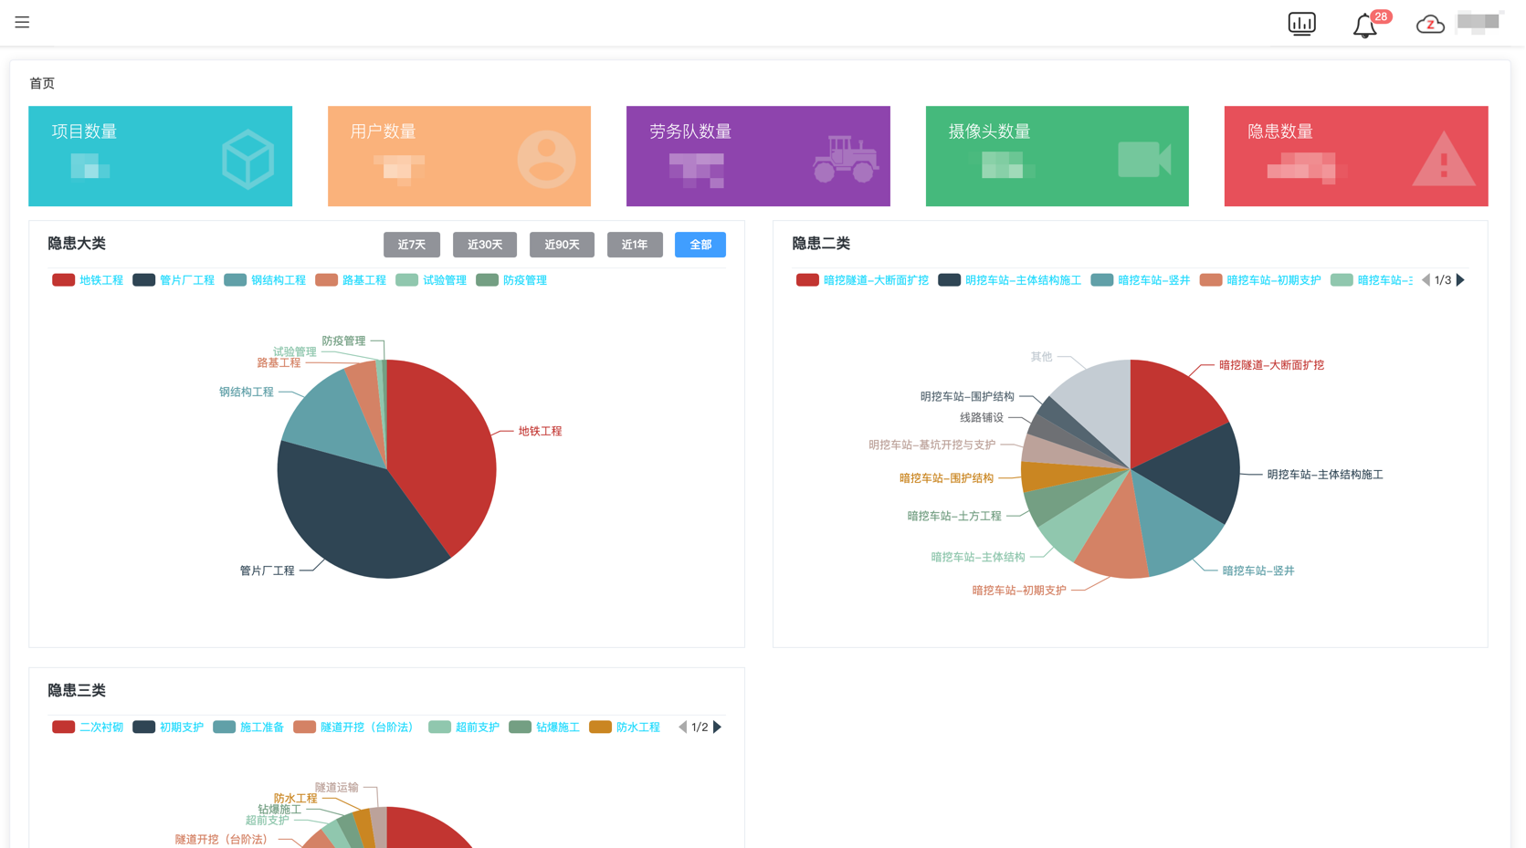The height and width of the screenshot is (848, 1526).
Task: Toggle 试验管理 legend in 隐患大类
Action: [431, 280]
